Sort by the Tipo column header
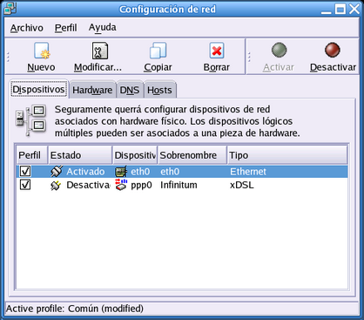The height and width of the screenshot is (320, 364). pos(287,155)
